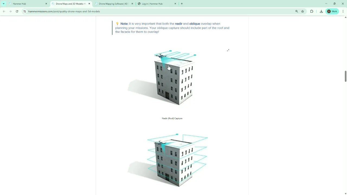Click the "Nadir (Roof) Capture" caption

click(172, 118)
